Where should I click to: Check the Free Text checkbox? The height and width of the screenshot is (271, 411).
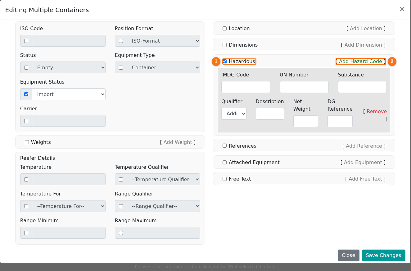(224, 179)
